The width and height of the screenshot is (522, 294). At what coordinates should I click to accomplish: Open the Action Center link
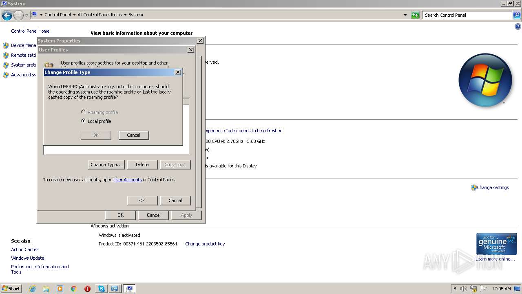tap(24, 249)
